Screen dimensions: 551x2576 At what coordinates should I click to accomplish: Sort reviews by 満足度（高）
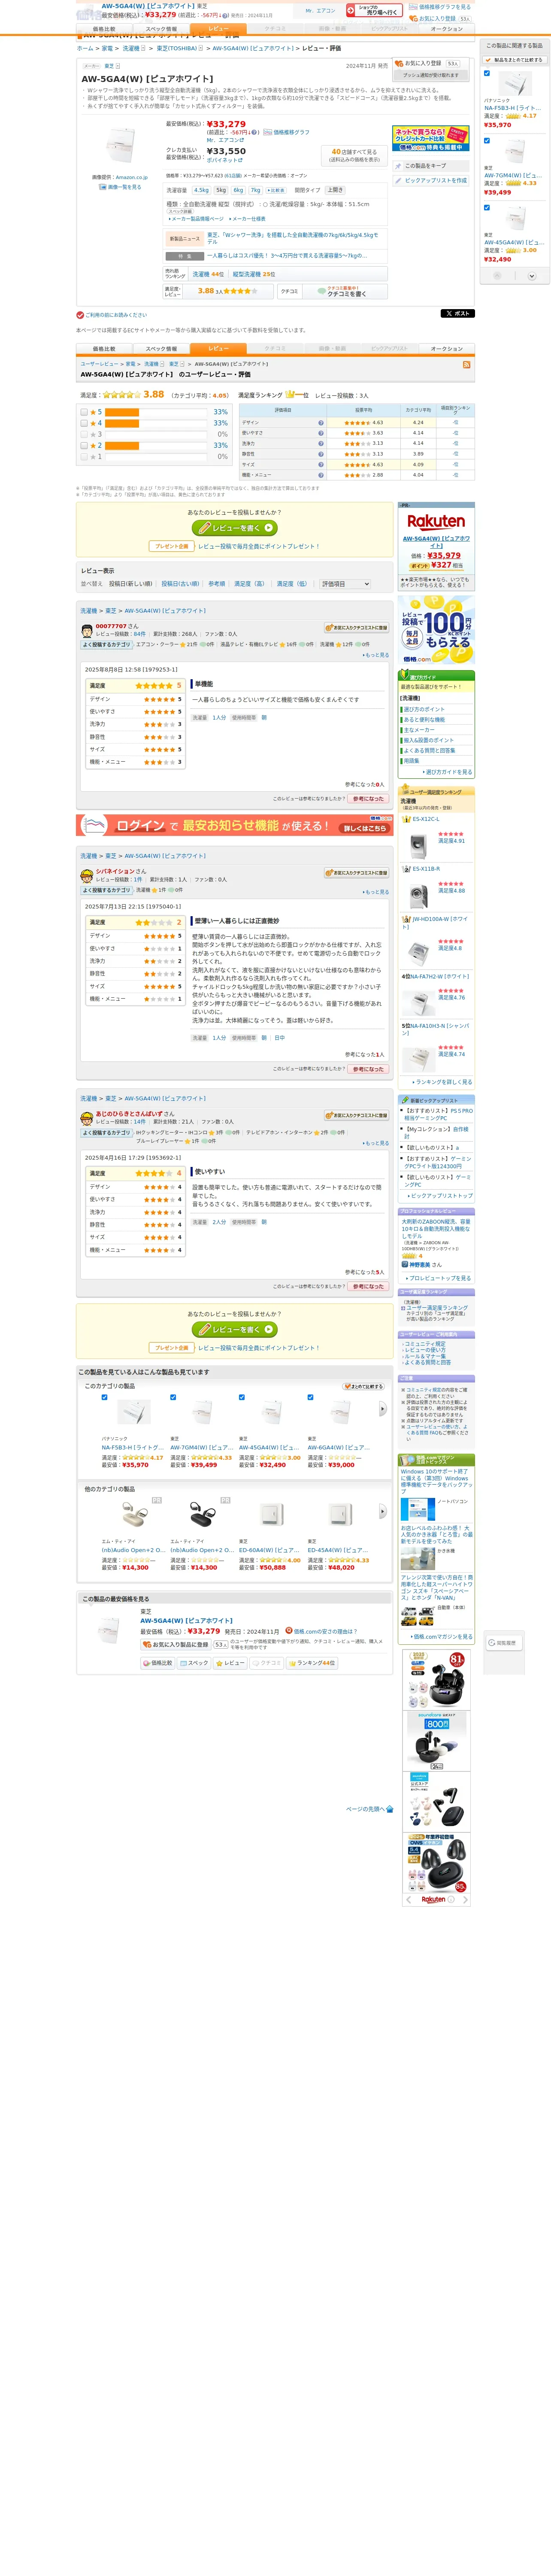point(250,584)
